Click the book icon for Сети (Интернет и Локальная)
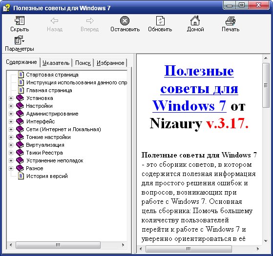The height and width of the screenshot is (256, 273). [x=20, y=129]
